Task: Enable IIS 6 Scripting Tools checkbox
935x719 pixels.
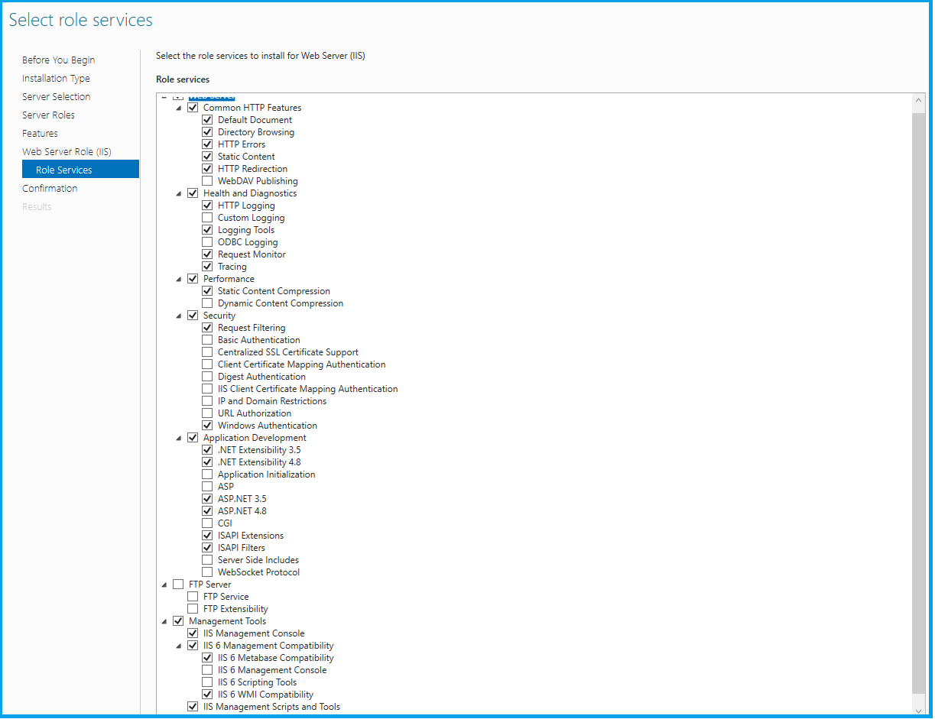Action: coord(207,682)
